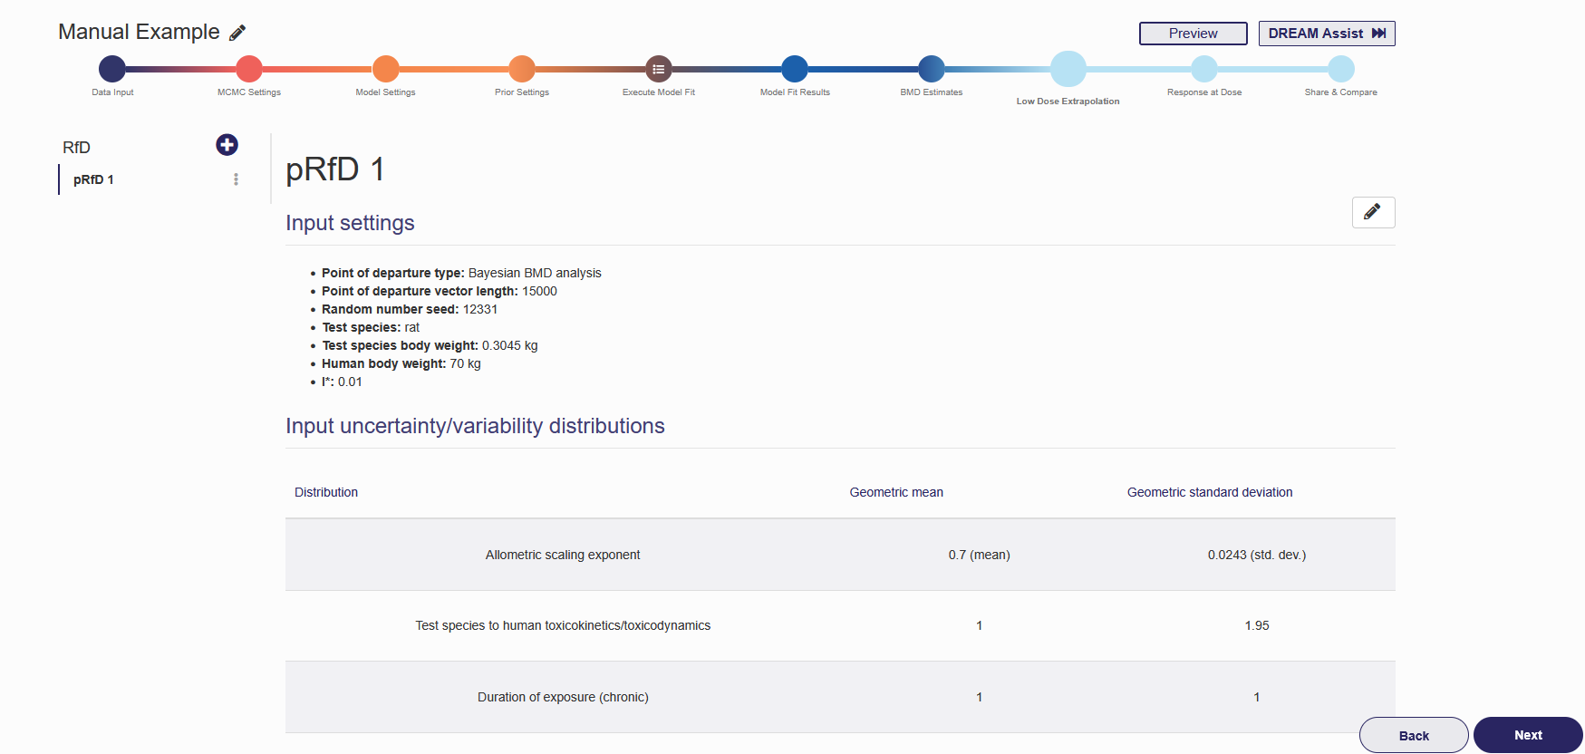The height and width of the screenshot is (754, 1585).
Task: Click the Execute Model Fit list icon
Action: click(659, 69)
